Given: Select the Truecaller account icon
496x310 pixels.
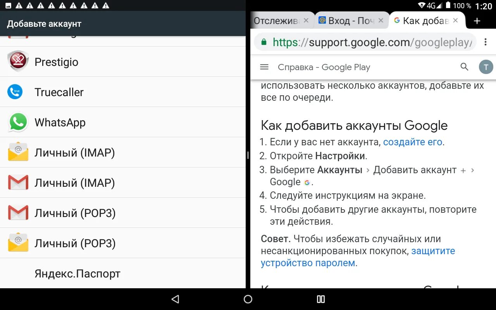Looking at the screenshot, I should [x=15, y=92].
